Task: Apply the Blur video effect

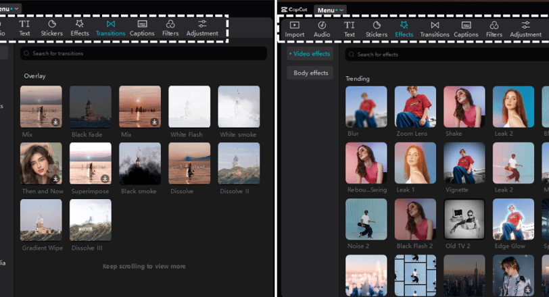Action: (x=366, y=107)
